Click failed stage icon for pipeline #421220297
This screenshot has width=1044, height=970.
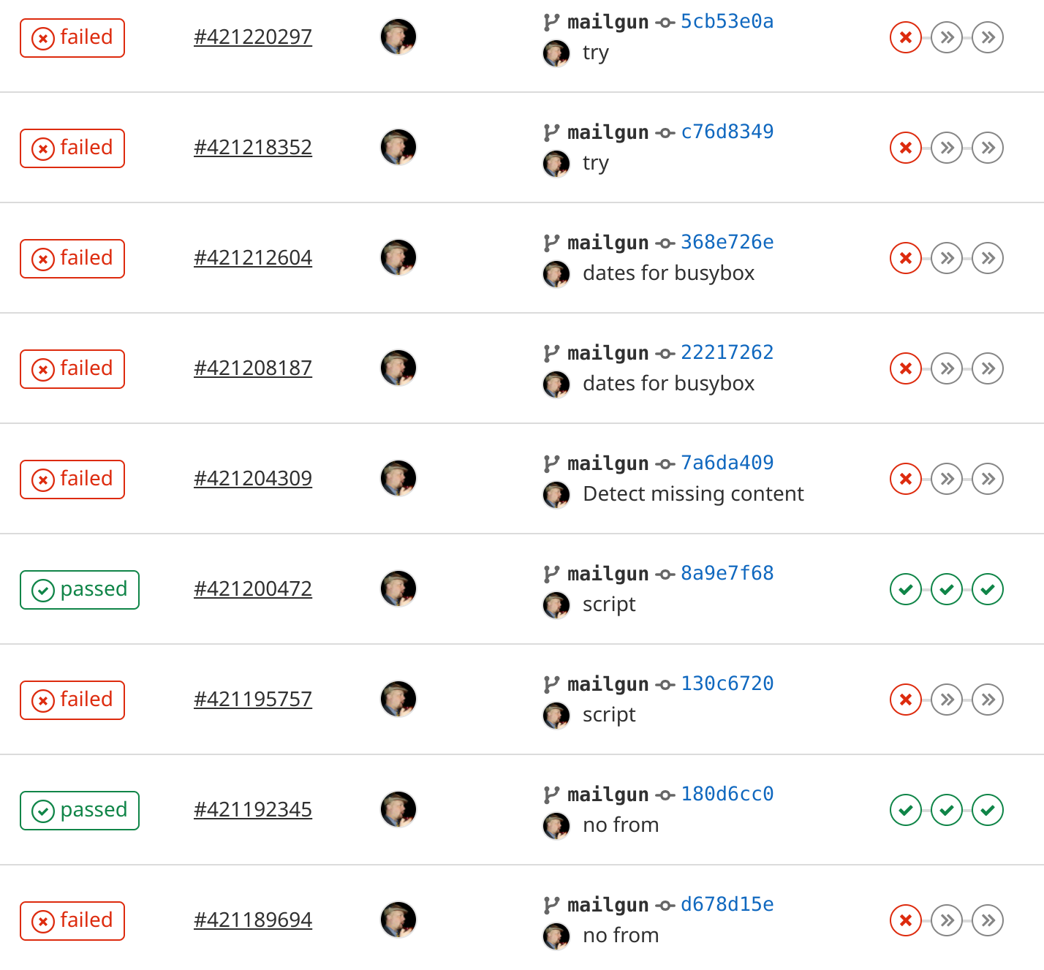click(906, 37)
